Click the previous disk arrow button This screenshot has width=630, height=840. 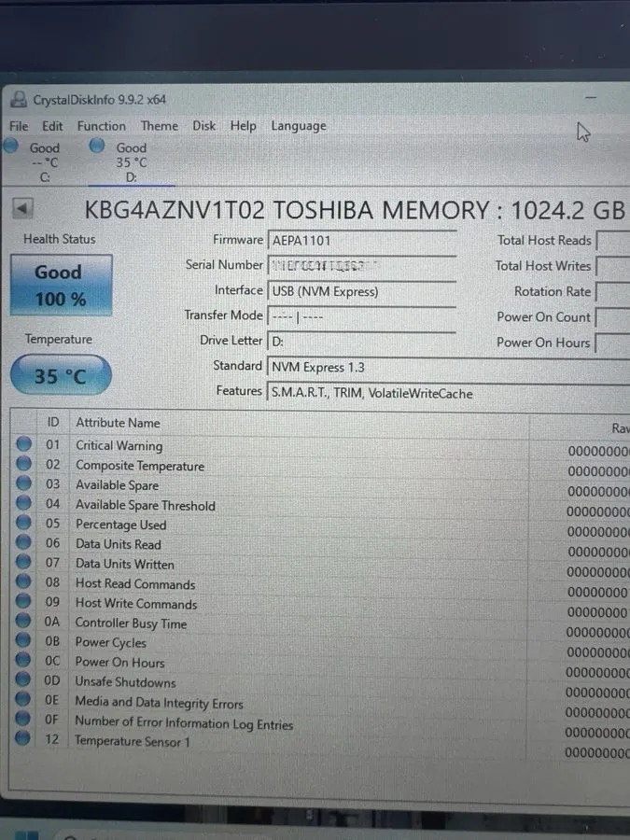click(x=22, y=208)
